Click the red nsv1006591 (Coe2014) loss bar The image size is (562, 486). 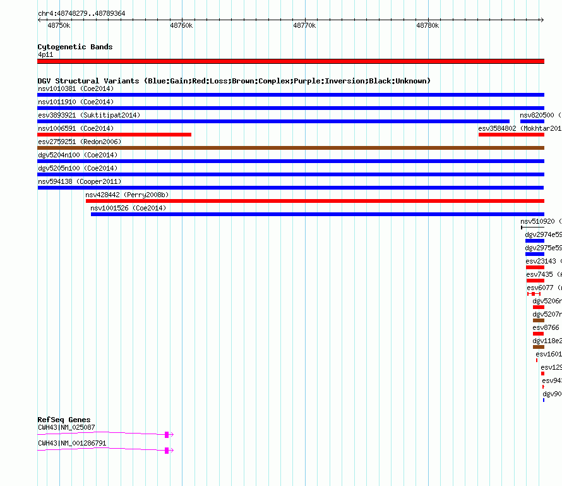point(114,135)
